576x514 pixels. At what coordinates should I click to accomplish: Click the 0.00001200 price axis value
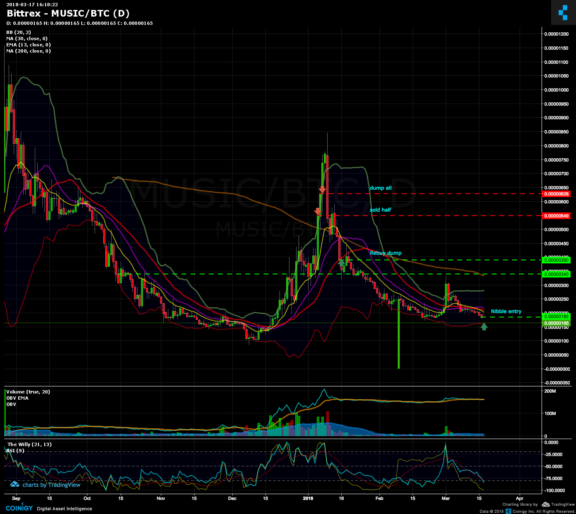click(x=557, y=34)
